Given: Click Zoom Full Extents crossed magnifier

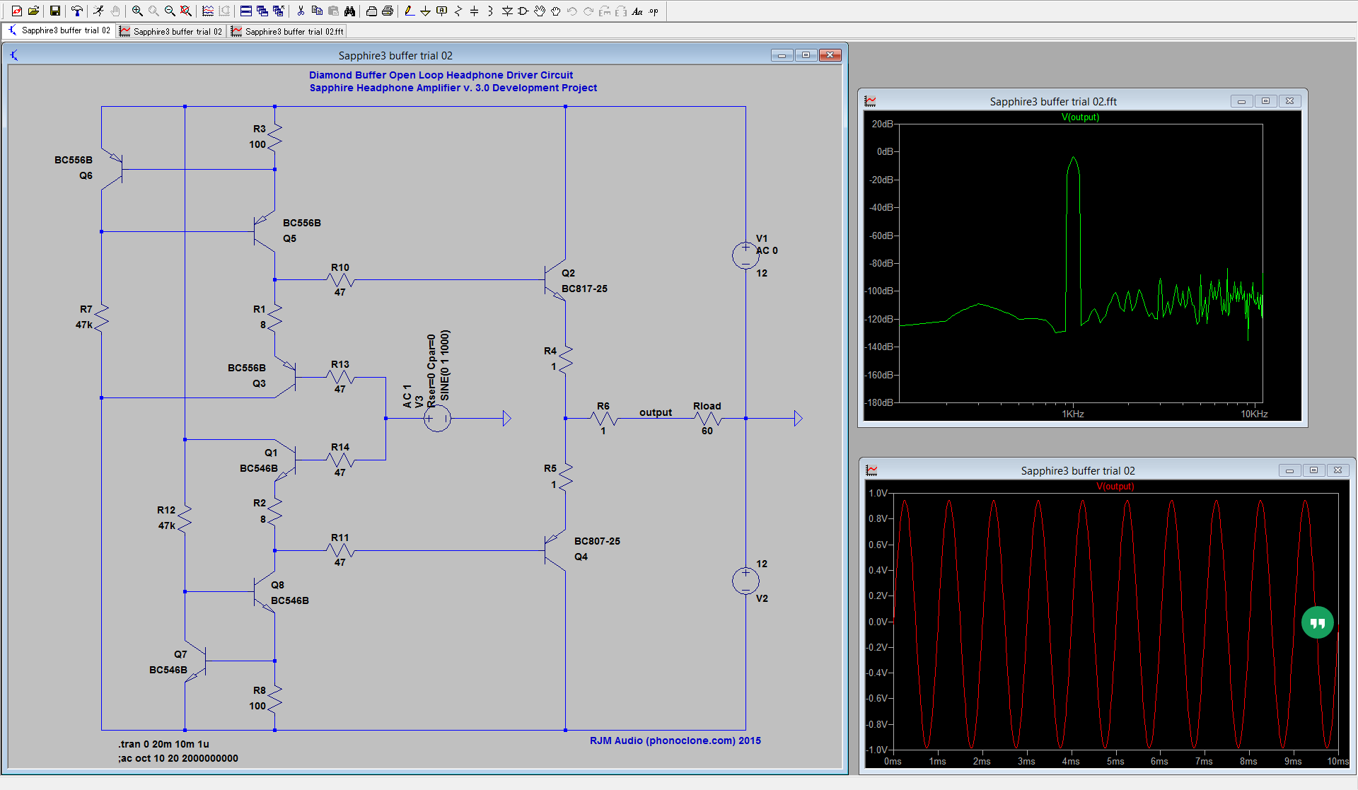Looking at the screenshot, I should [x=186, y=11].
